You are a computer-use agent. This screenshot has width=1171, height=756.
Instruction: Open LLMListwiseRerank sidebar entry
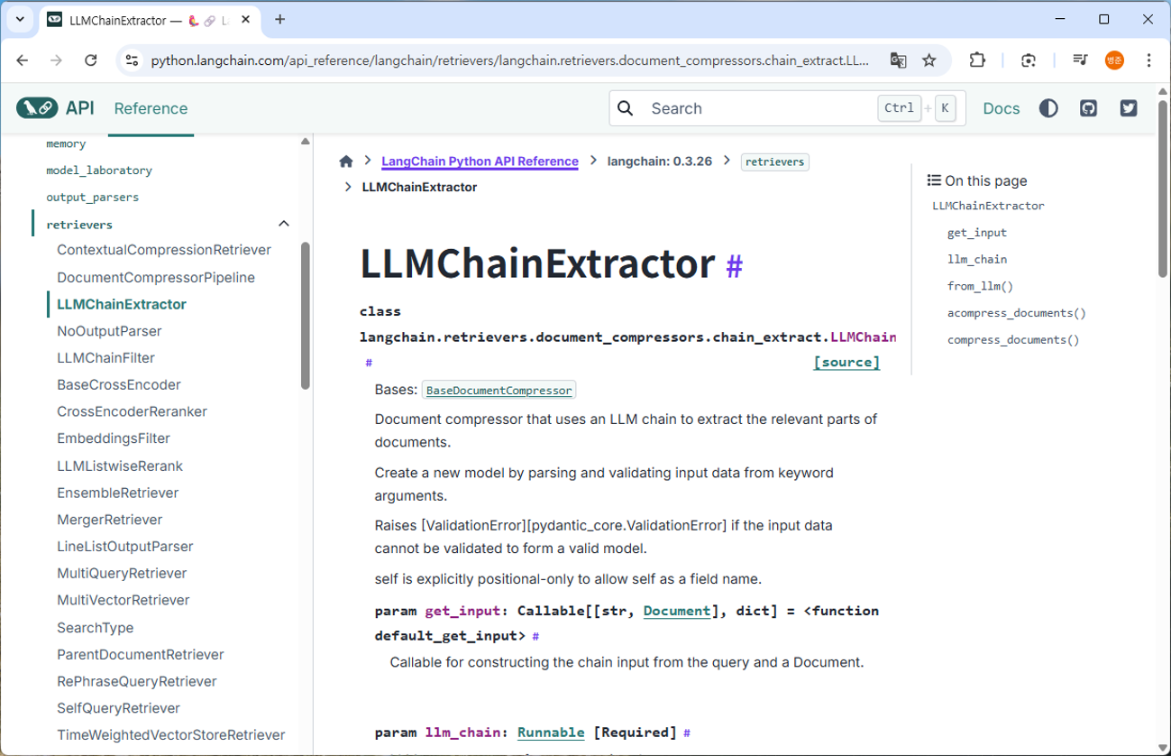120,466
